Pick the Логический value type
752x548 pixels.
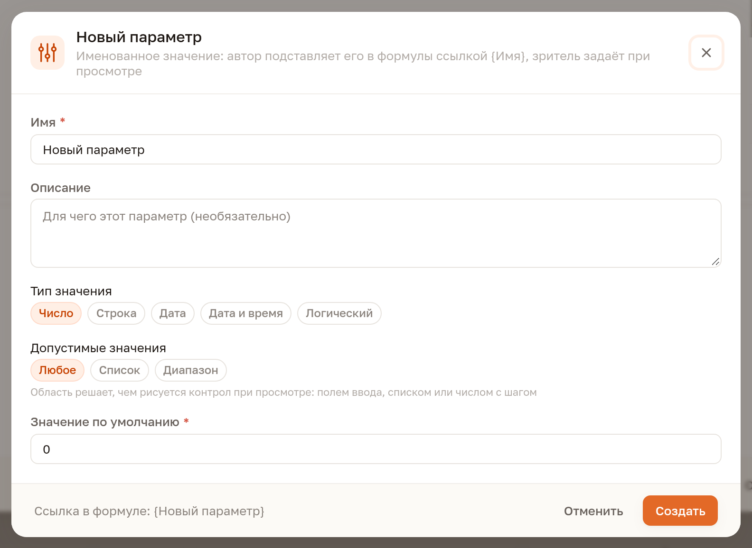click(x=339, y=313)
